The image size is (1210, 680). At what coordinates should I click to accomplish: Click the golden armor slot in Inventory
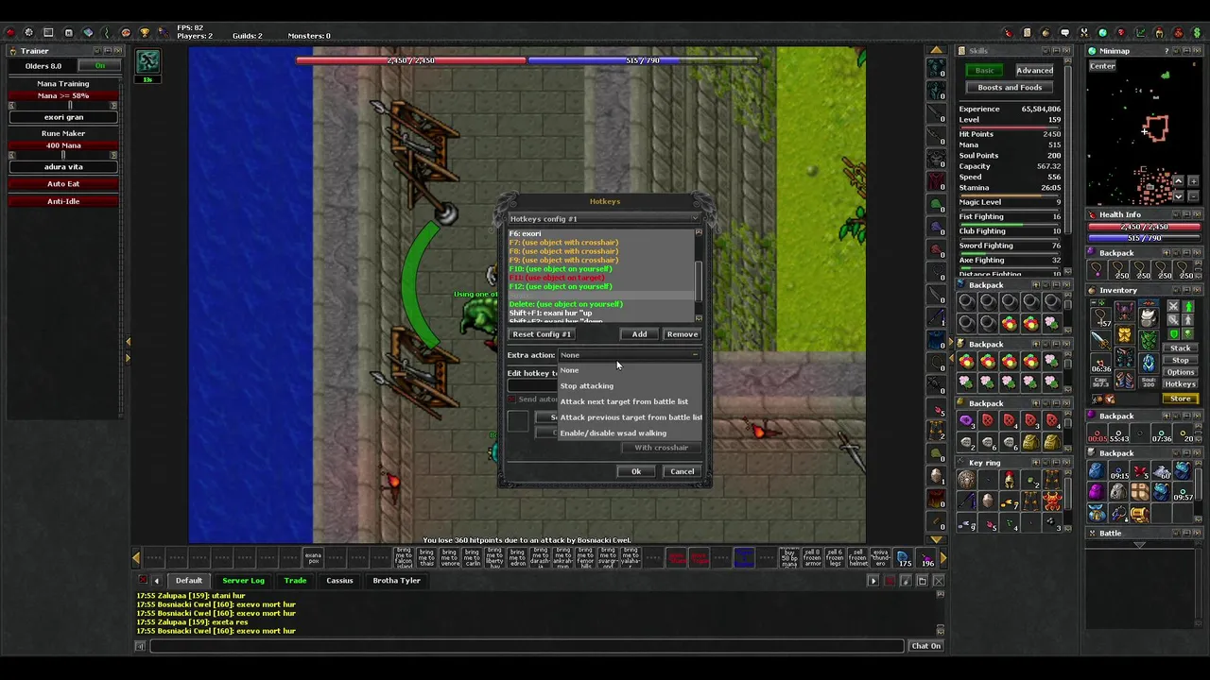1125,334
